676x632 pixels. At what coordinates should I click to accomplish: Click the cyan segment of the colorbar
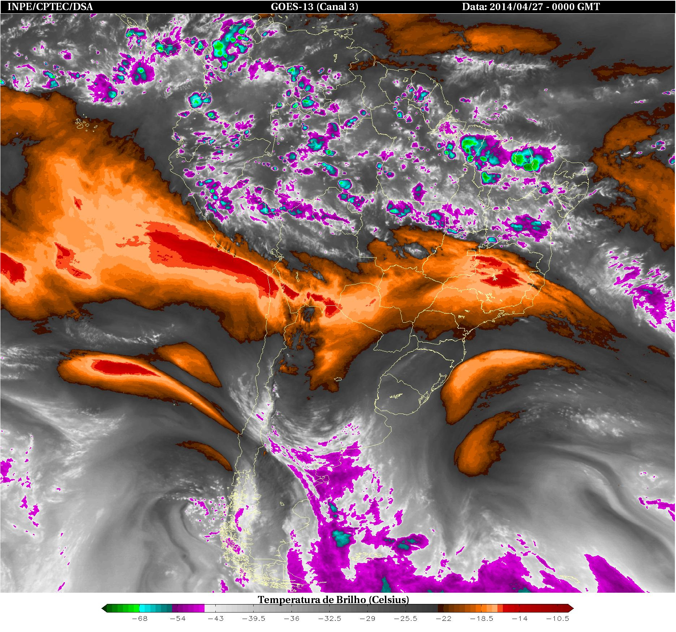(x=155, y=608)
